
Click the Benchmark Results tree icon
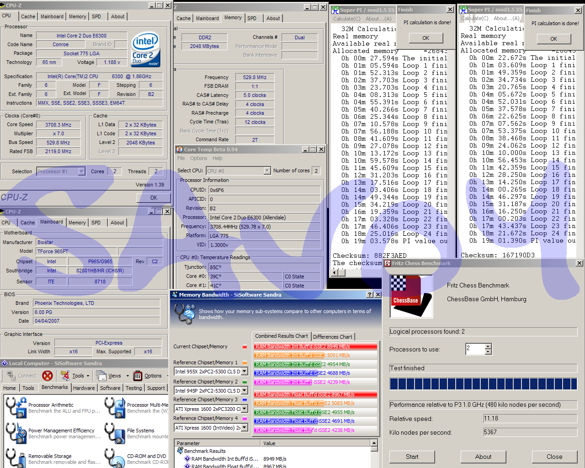click(180, 451)
